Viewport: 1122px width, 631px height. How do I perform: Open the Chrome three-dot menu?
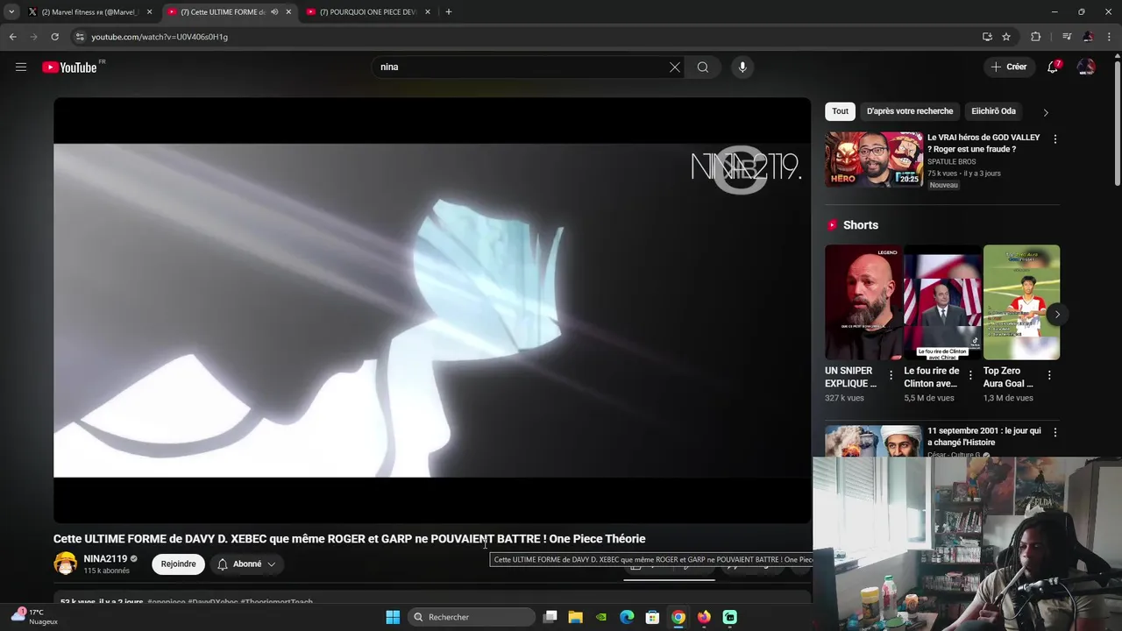tap(1109, 37)
